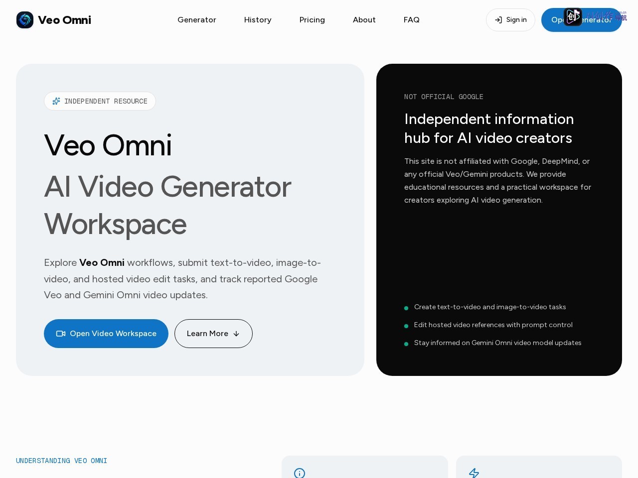The width and height of the screenshot is (638, 478).
Task: Click the Sign in button
Action: (x=510, y=20)
